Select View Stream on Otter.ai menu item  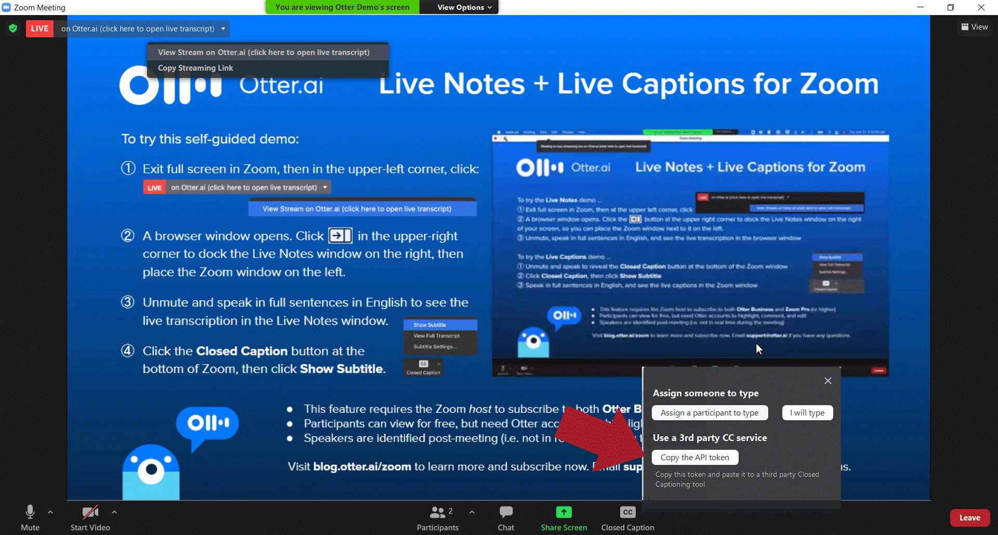click(x=264, y=52)
